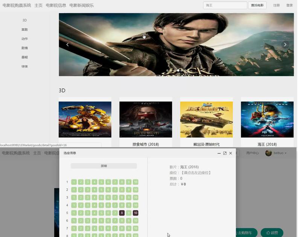Click the 超赞 like button
Image resolution: width=301 pixels, height=237 pixels.
(x=272, y=233)
